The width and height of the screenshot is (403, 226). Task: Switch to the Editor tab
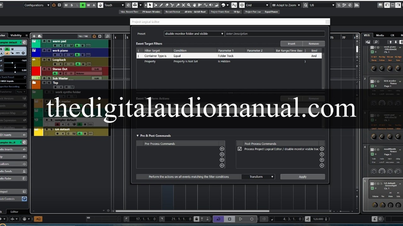tap(14, 212)
